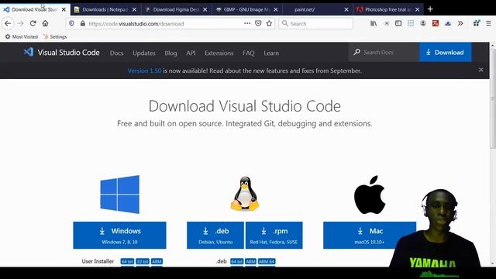Open the Settings bookmark
Screen dimensions: 496x279
pyautogui.click(x=55, y=36)
